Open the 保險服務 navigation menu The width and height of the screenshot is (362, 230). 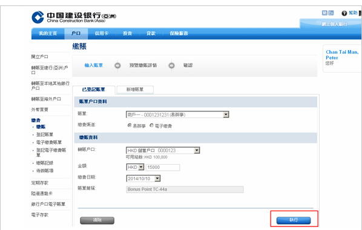179,33
